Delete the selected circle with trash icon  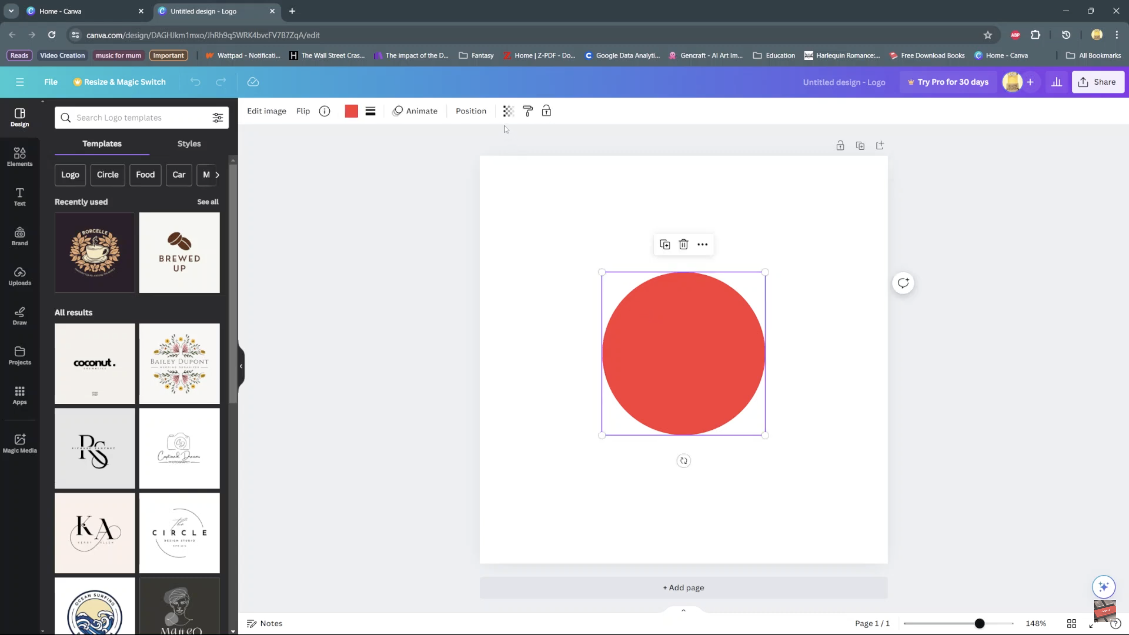click(x=683, y=244)
